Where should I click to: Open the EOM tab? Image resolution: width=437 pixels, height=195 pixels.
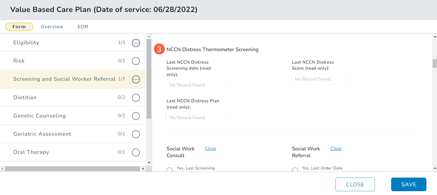[x=83, y=27]
